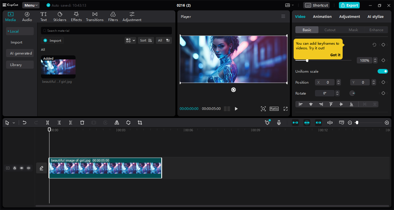Play the preview video
This screenshot has height=210, width=394.
pyautogui.click(x=236, y=109)
